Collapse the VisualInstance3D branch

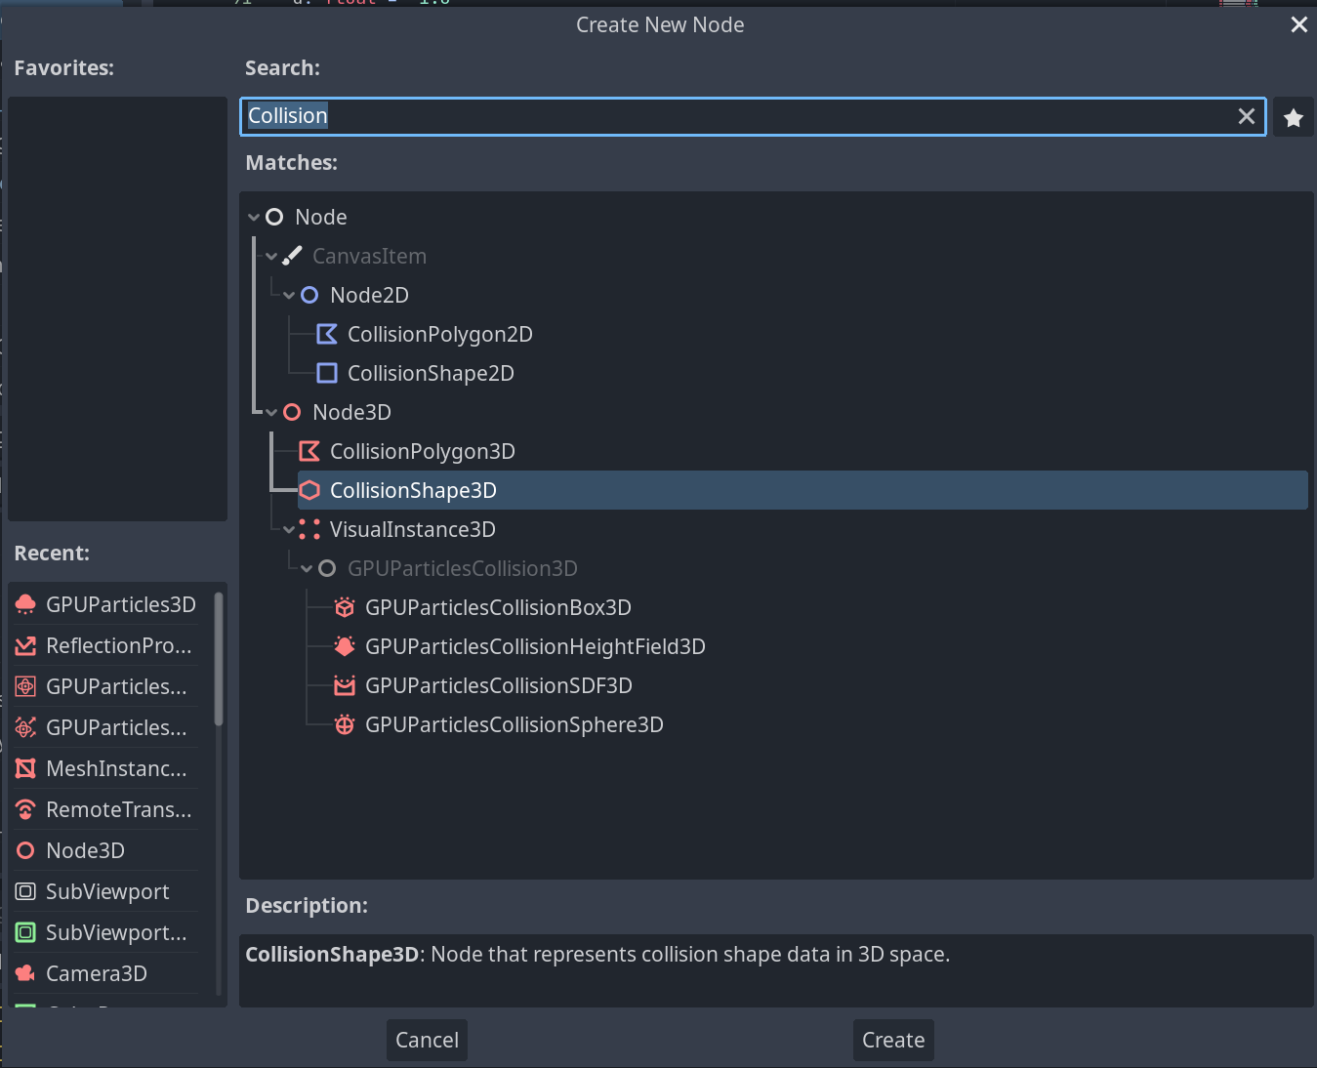click(289, 529)
